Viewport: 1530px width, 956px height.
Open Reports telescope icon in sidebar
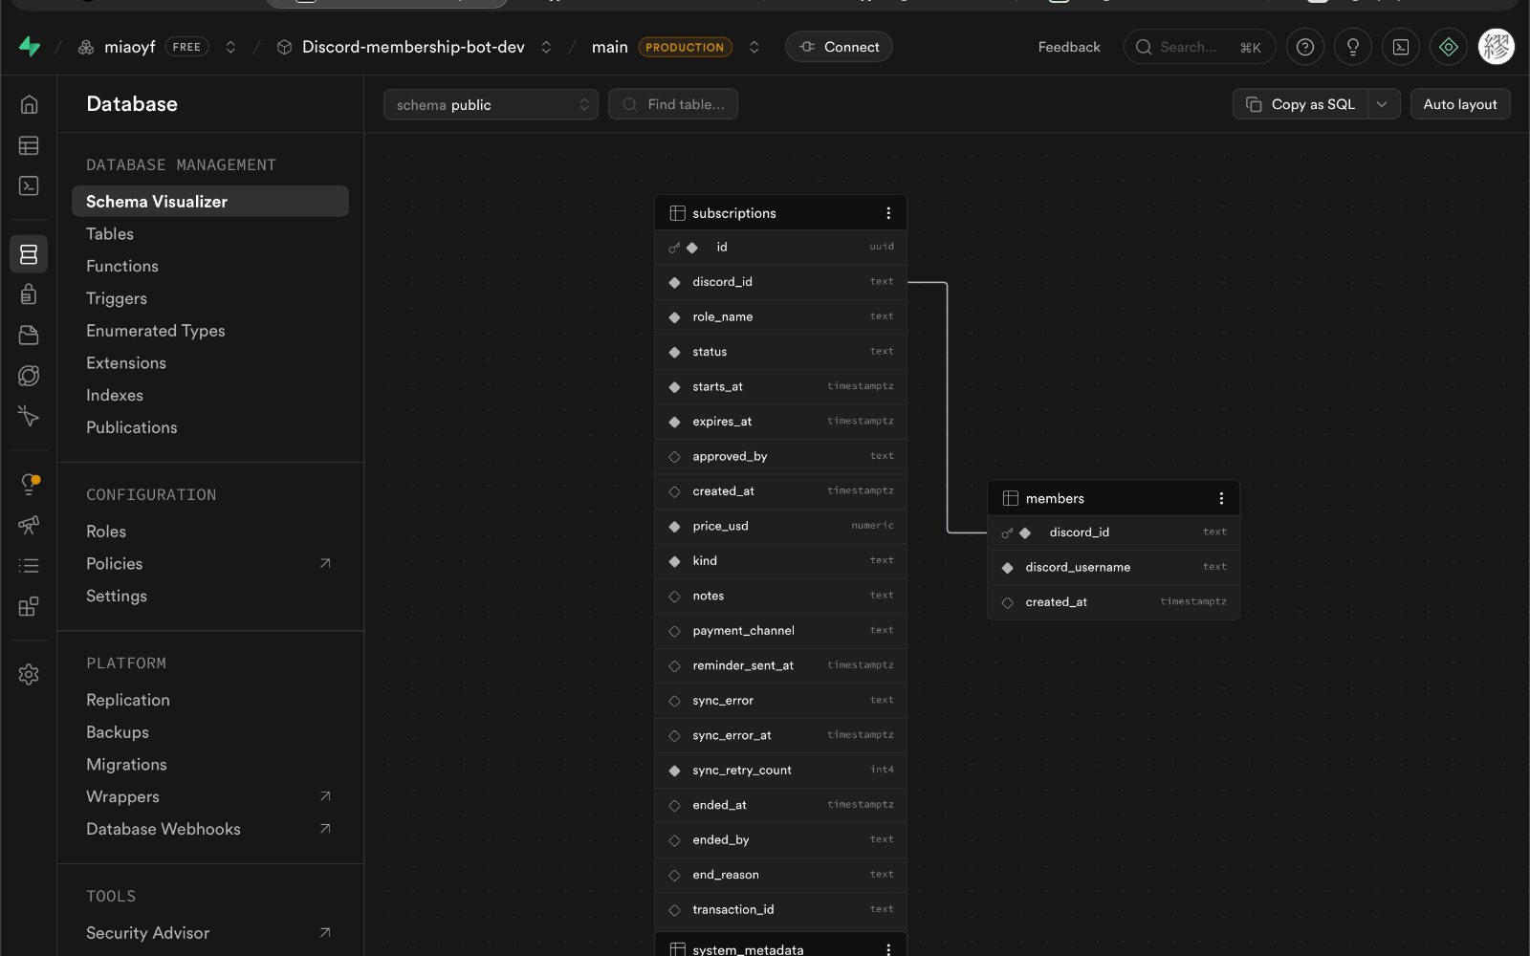point(29,525)
